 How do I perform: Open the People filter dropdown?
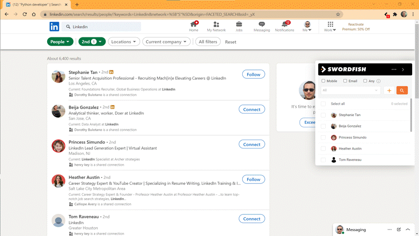click(60, 42)
